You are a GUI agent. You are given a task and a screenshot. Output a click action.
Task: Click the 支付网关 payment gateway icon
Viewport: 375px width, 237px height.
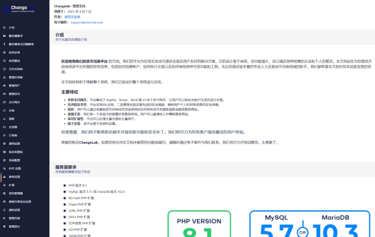click(x=4, y=102)
